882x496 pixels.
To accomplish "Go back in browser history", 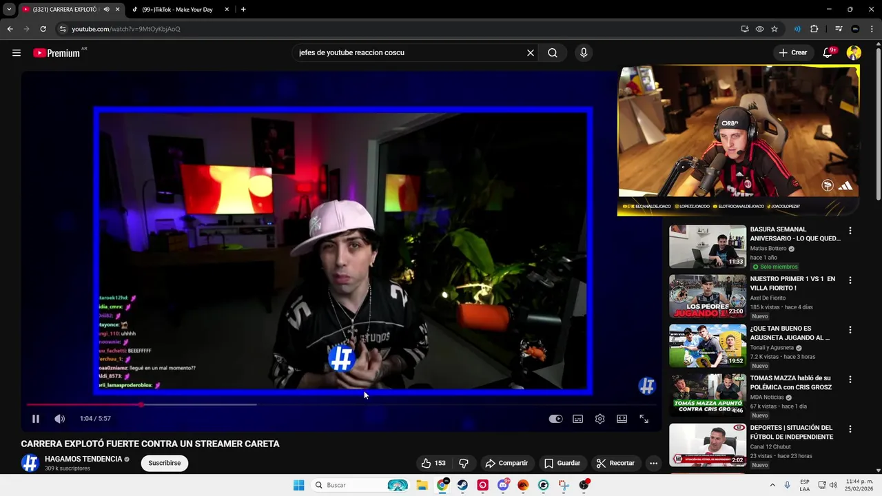I will tap(10, 29).
